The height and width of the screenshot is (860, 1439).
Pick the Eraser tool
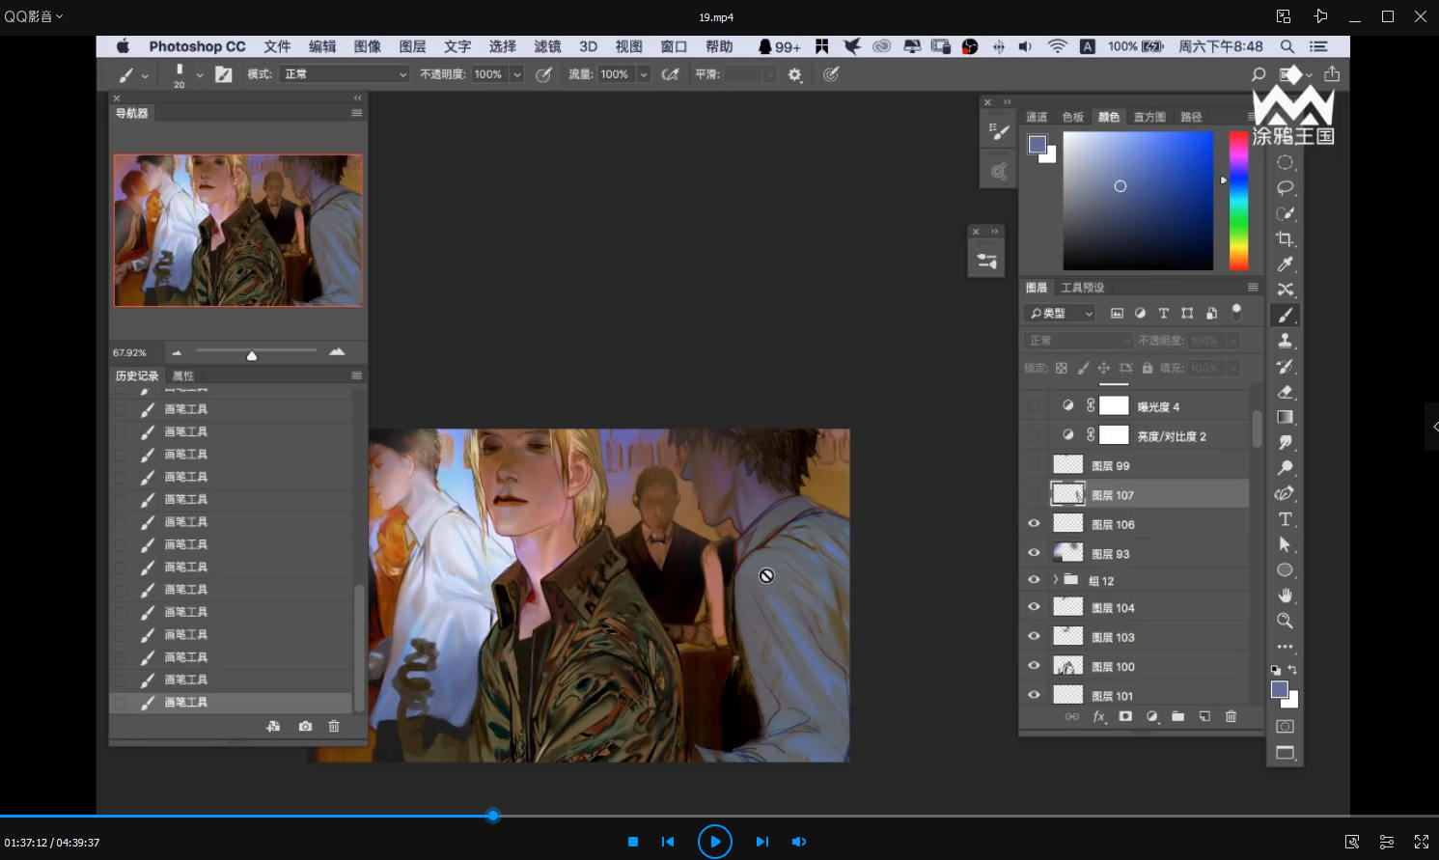(x=1285, y=392)
